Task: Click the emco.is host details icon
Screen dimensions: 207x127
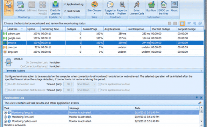Action: tap(9, 63)
